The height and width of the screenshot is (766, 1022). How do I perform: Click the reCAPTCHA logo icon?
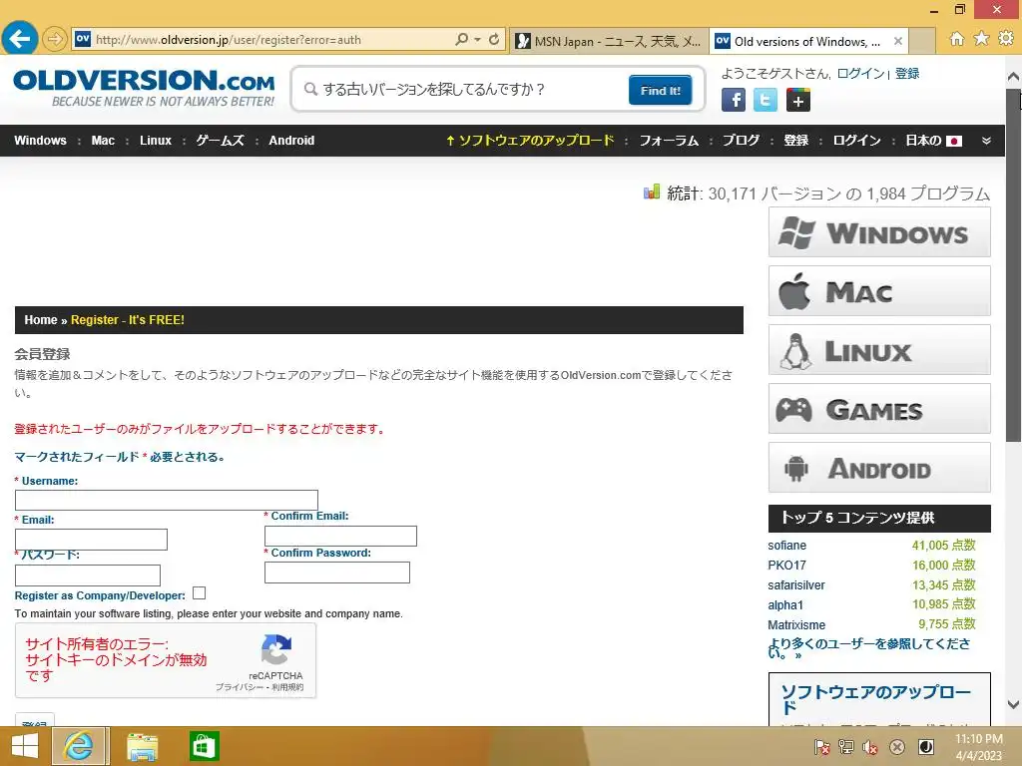point(276,650)
